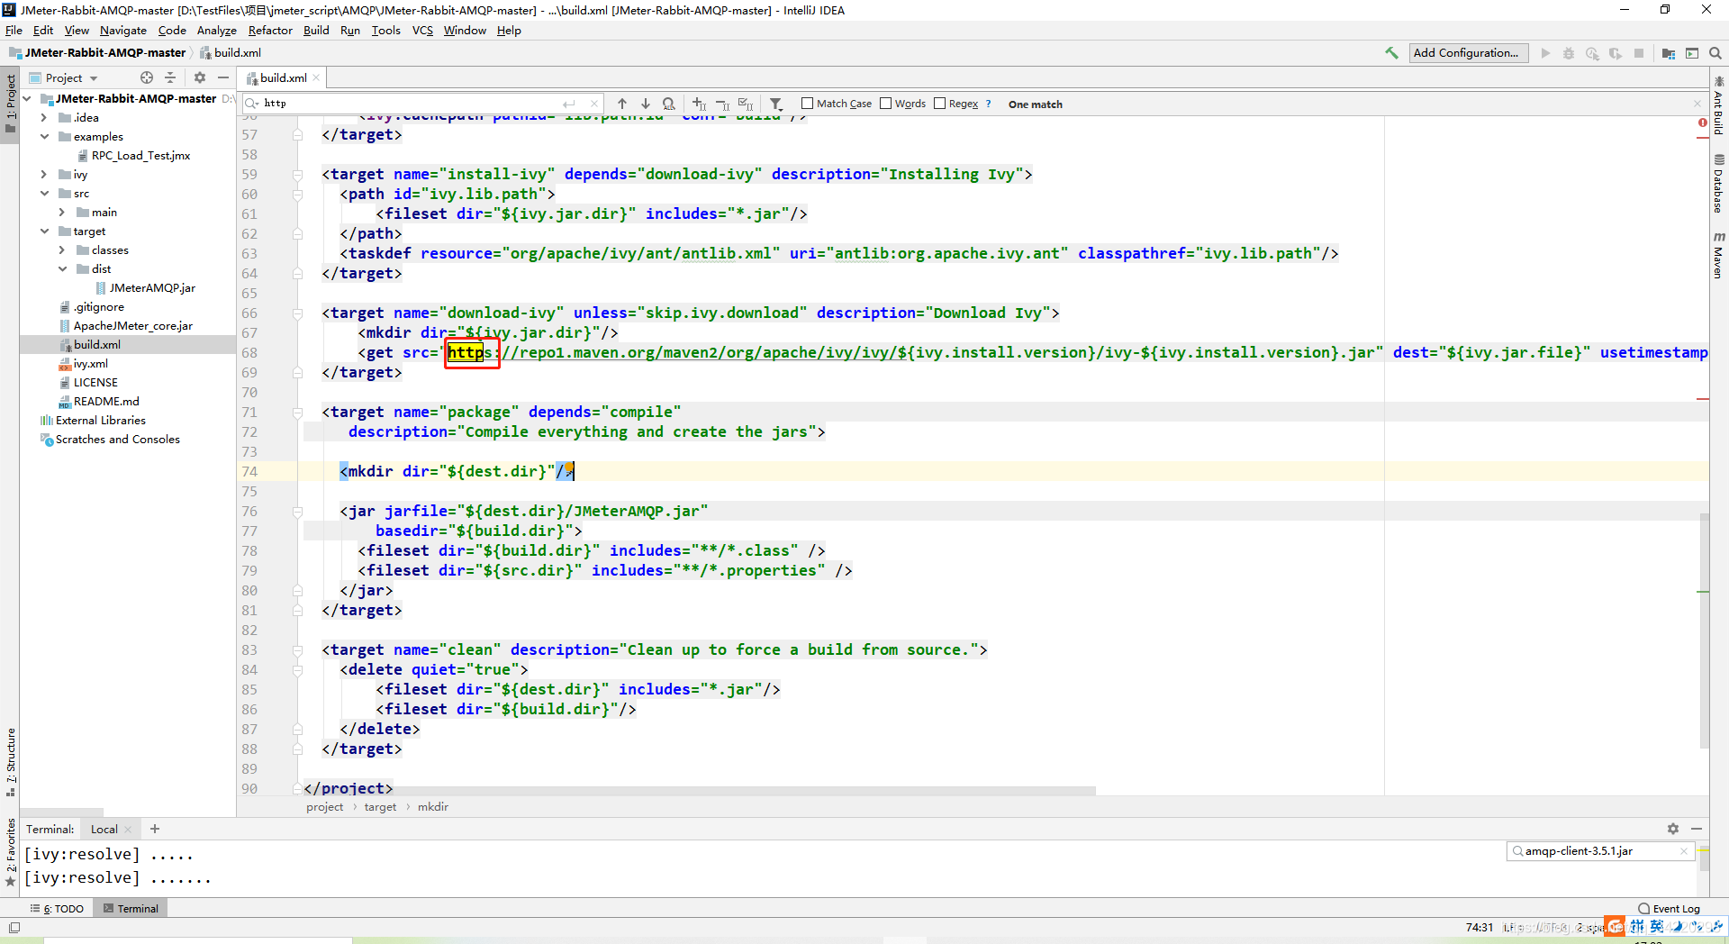Open the Analyze menu

coord(216,30)
